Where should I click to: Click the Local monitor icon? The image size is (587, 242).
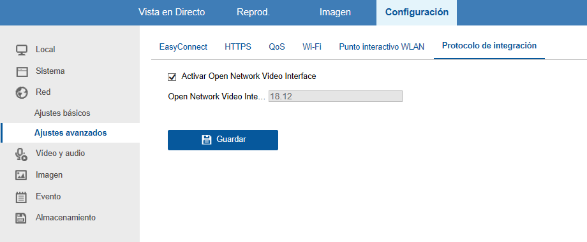coord(22,50)
